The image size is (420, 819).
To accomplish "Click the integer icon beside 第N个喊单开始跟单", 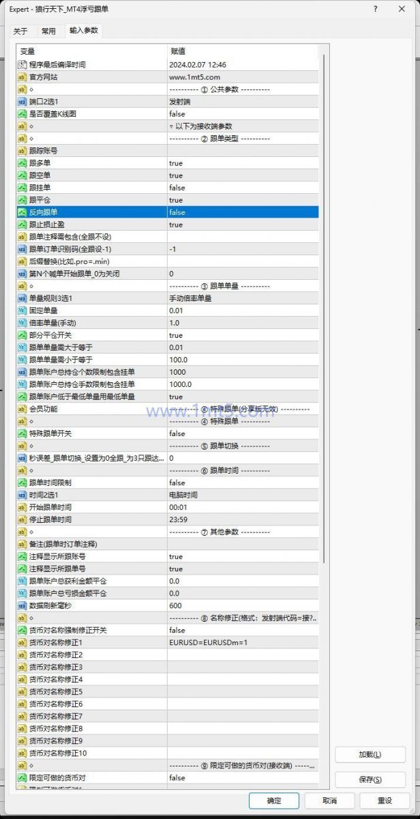I will (x=22, y=274).
